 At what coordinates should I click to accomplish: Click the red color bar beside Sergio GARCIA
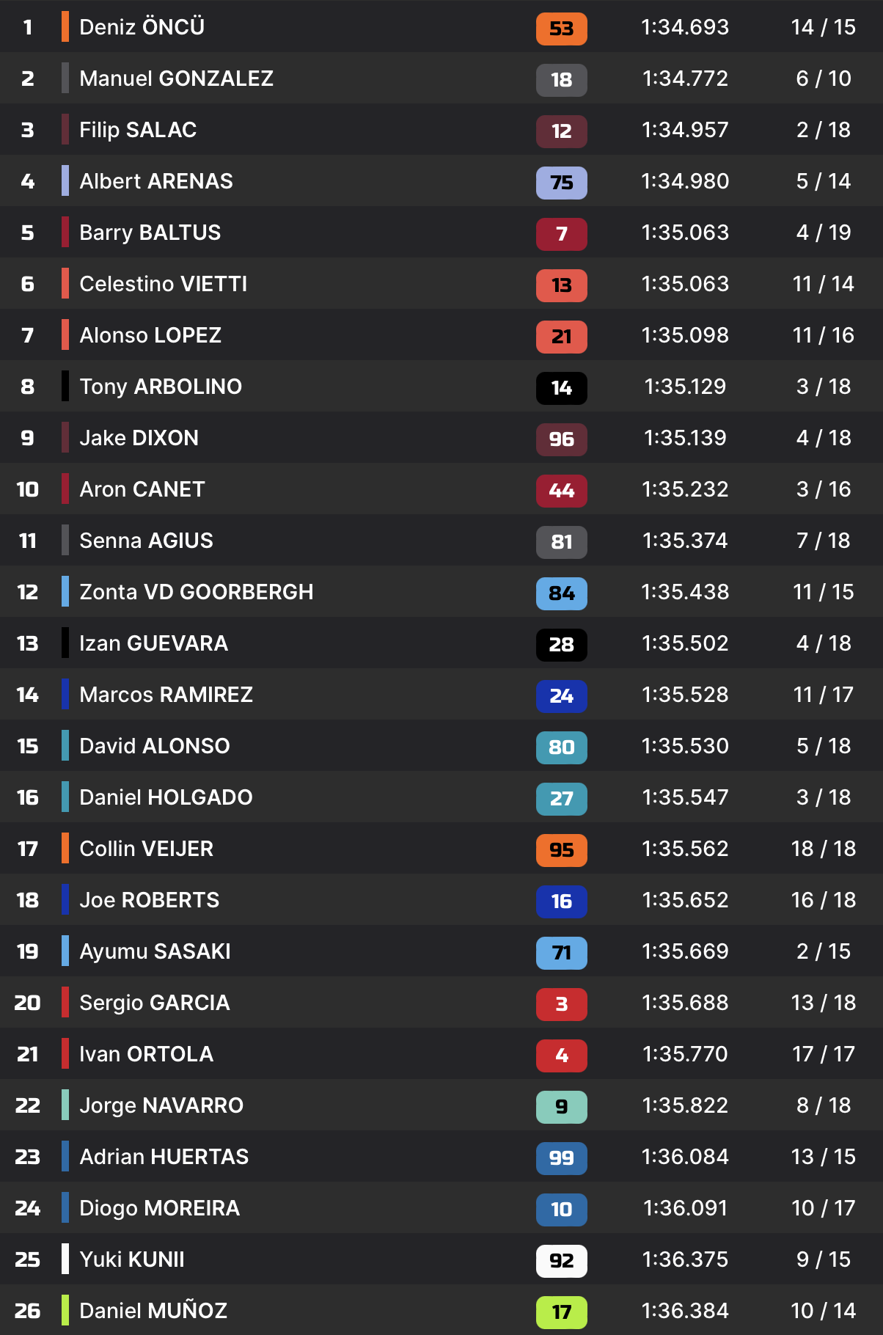tap(65, 1003)
